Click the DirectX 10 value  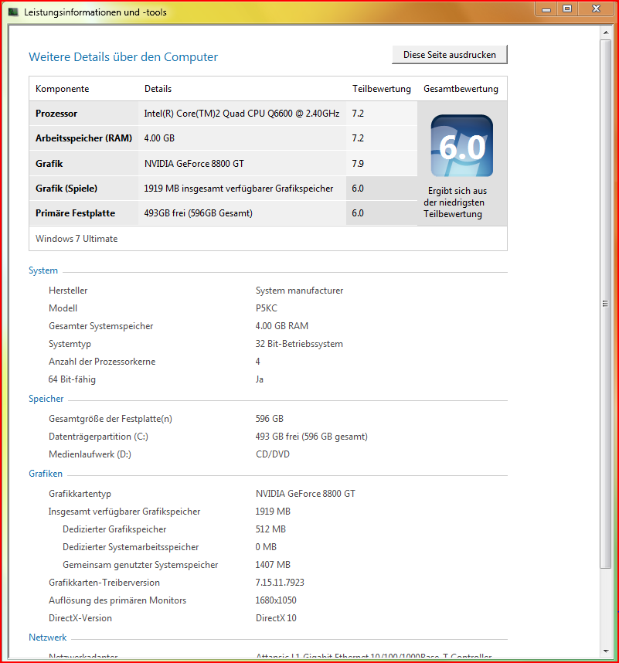point(276,617)
